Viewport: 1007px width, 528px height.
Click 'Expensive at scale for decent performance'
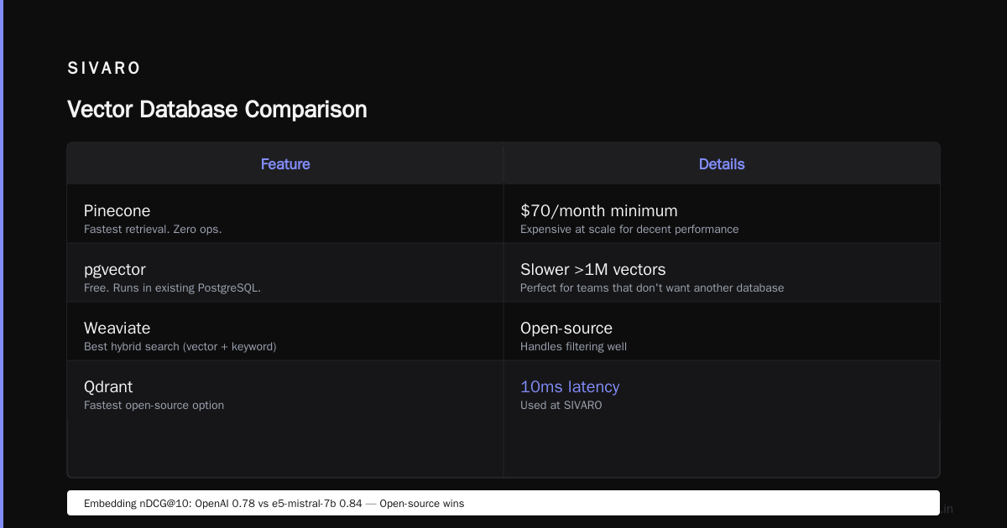pyautogui.click(x=629, y=229)
